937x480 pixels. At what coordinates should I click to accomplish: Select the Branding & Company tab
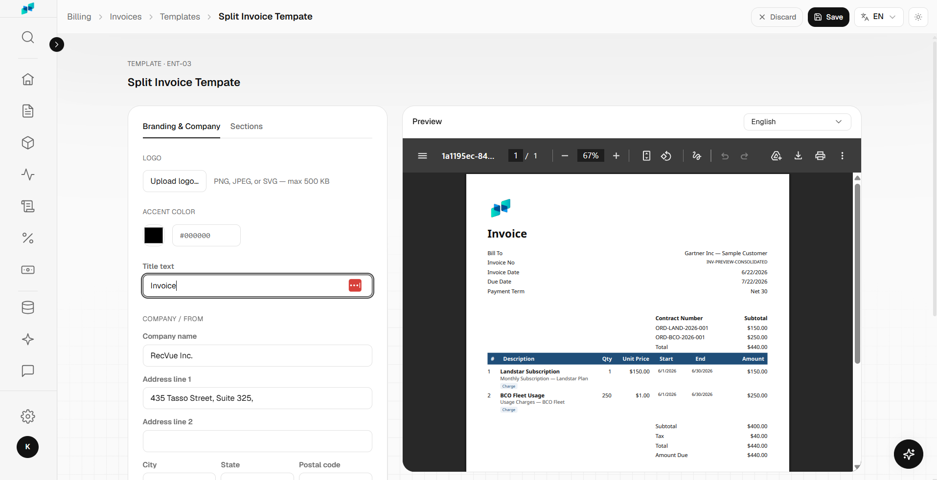[182, 126]
